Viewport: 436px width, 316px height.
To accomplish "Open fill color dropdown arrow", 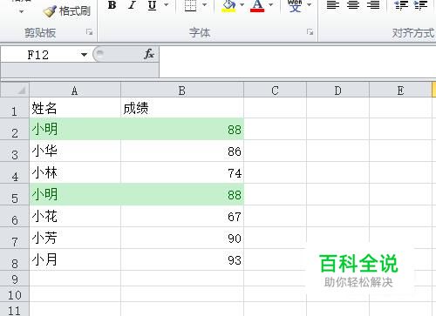I will click(x=242, y=5).
